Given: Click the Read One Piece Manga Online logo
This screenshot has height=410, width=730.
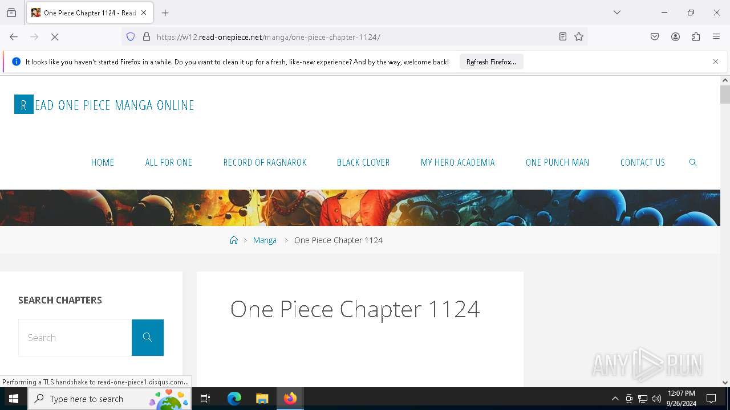Looking at the screenshot, I should coord(104,105).
